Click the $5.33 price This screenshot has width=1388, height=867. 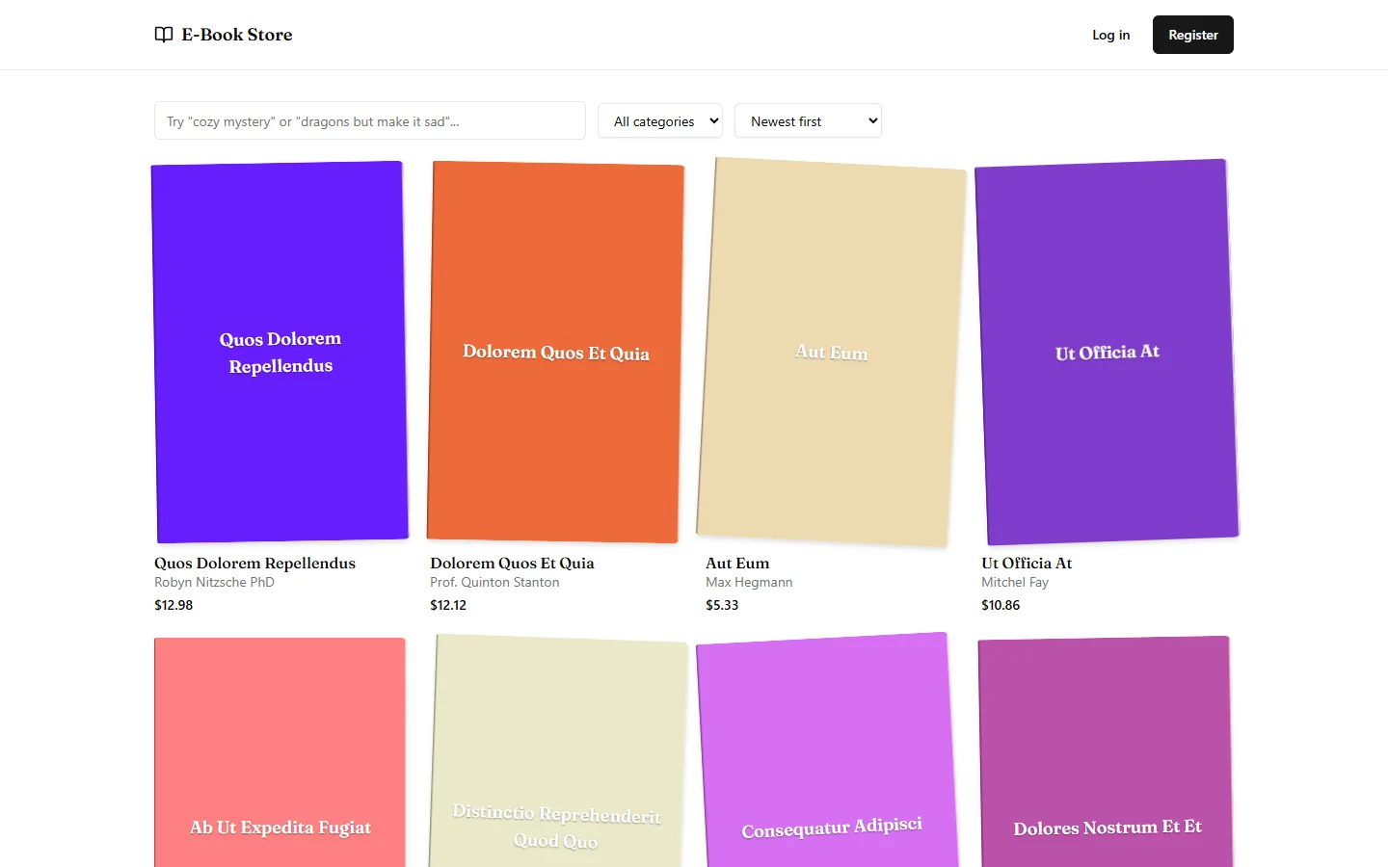[x=722, y=605]
